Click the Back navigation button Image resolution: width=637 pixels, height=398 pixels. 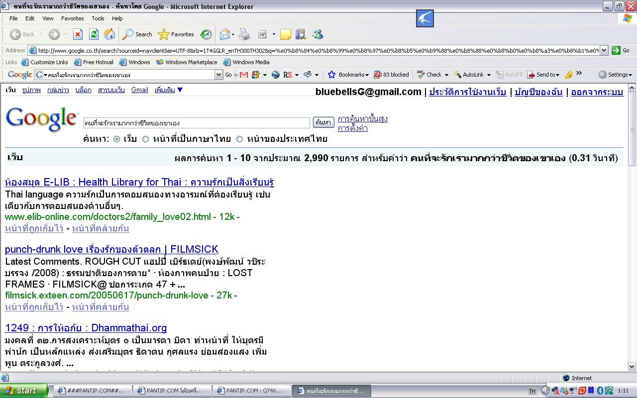tap(22, 34)
